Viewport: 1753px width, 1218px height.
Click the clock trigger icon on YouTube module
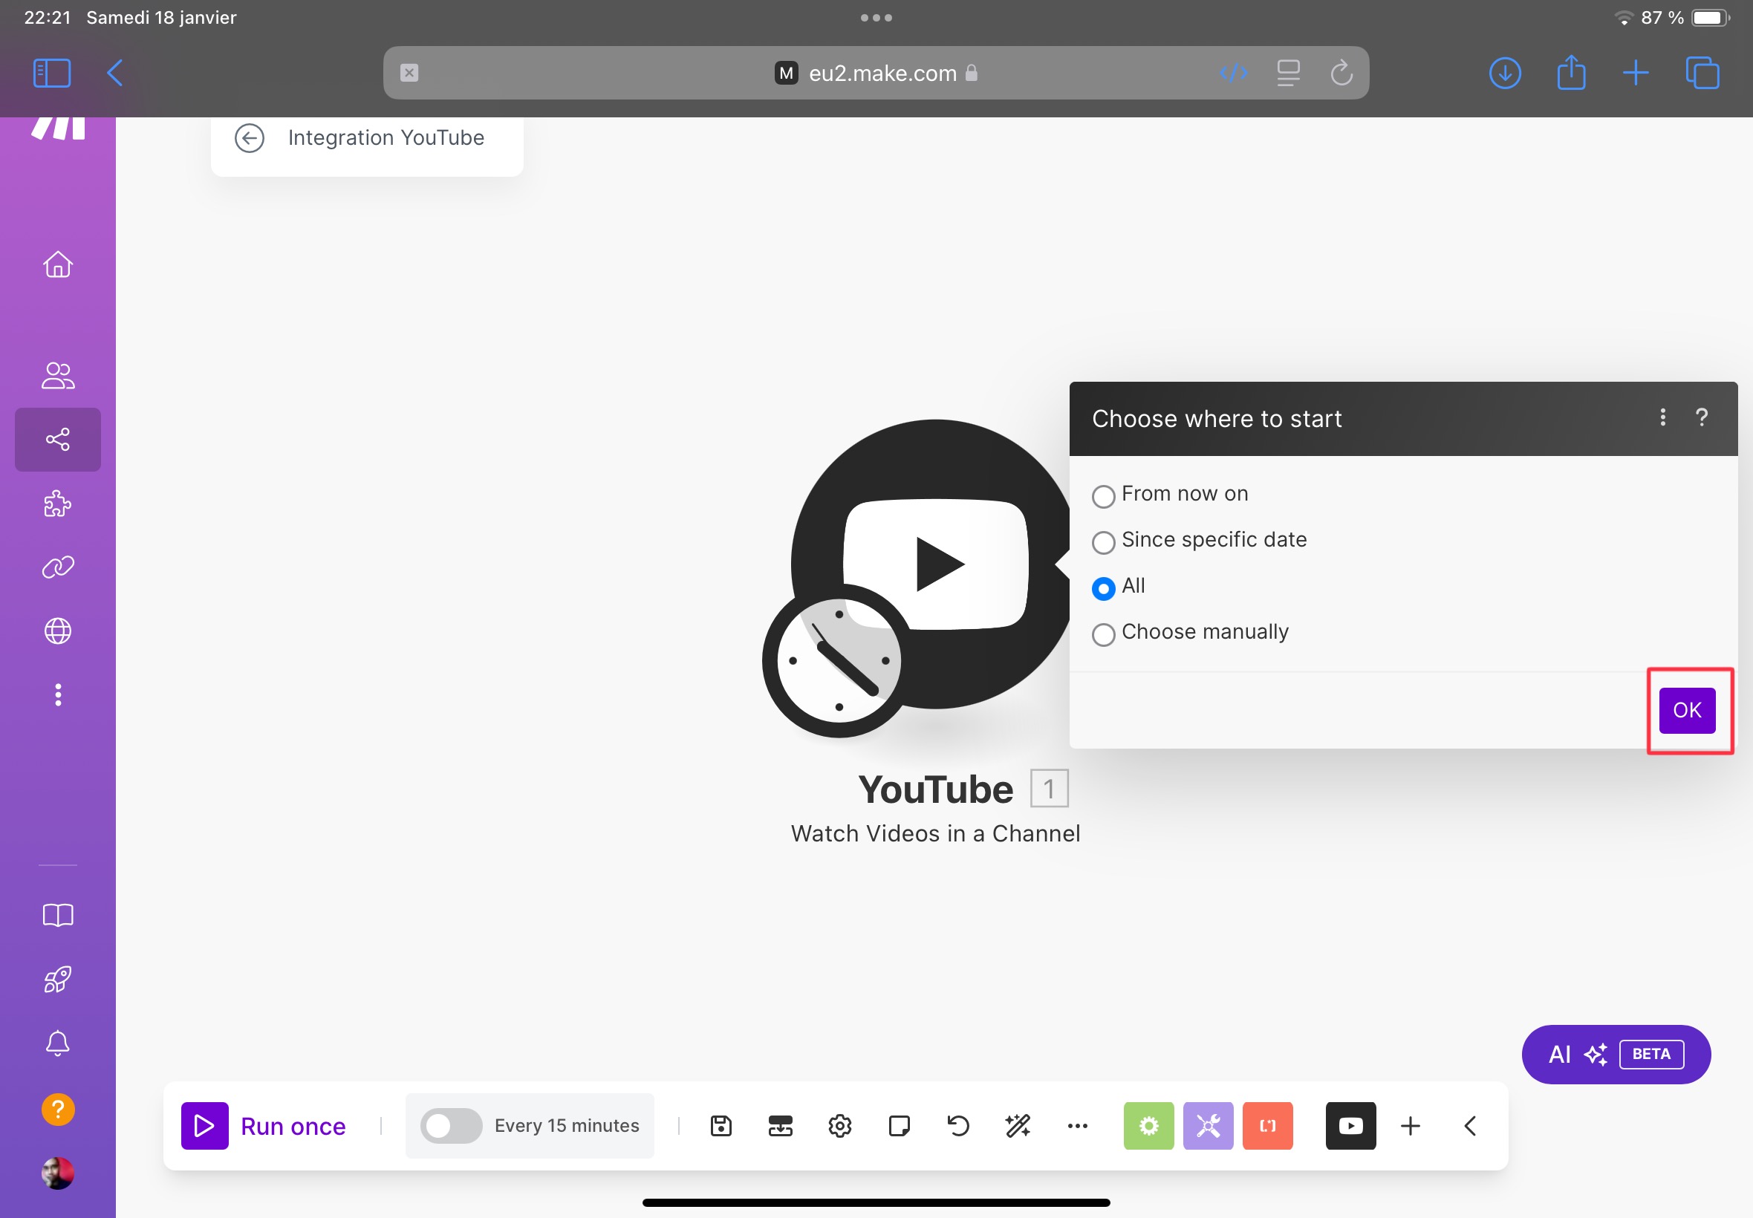point(839,660)
